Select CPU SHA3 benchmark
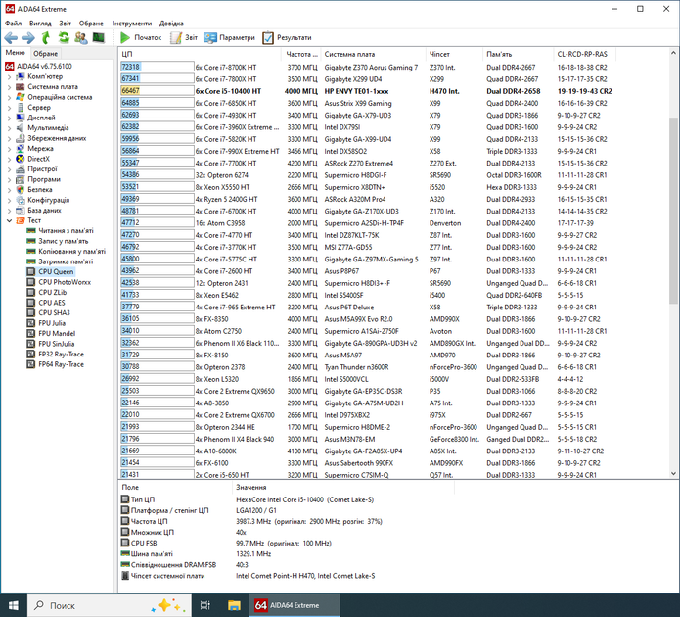The width and height of the screenshot is (680, 617). tap(54, 313)
